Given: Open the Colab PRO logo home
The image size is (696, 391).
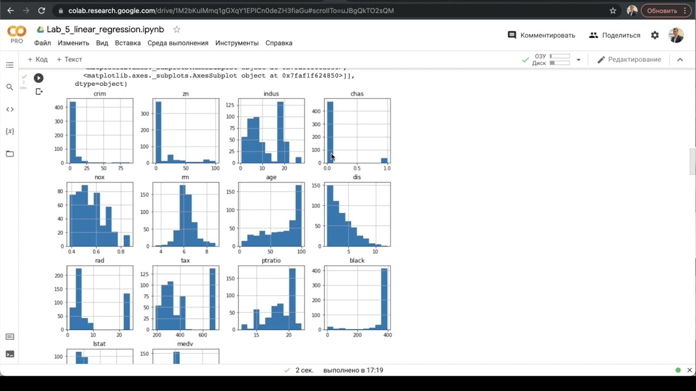Looking at the screenshot, I should pyautogui.click(x=17, y=34).
